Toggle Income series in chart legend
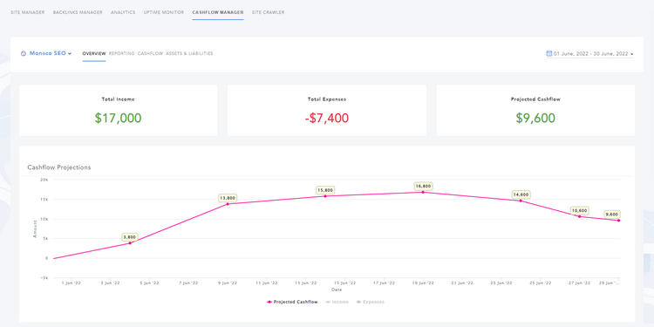Viewport: 654px width, 327px height. pyautogui.click(x=337, y=302)
